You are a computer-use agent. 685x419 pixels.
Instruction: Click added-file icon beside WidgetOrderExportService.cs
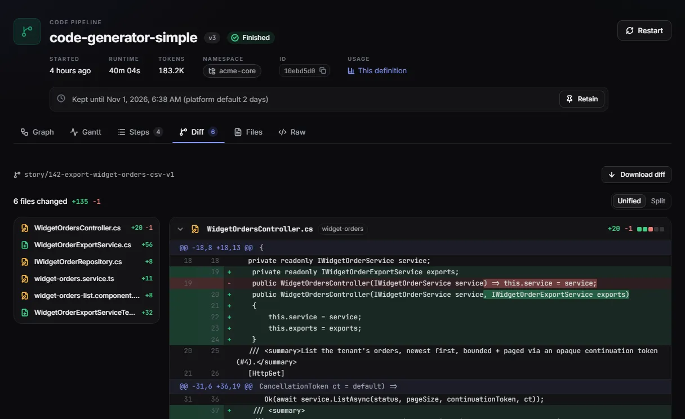[25, 245]
